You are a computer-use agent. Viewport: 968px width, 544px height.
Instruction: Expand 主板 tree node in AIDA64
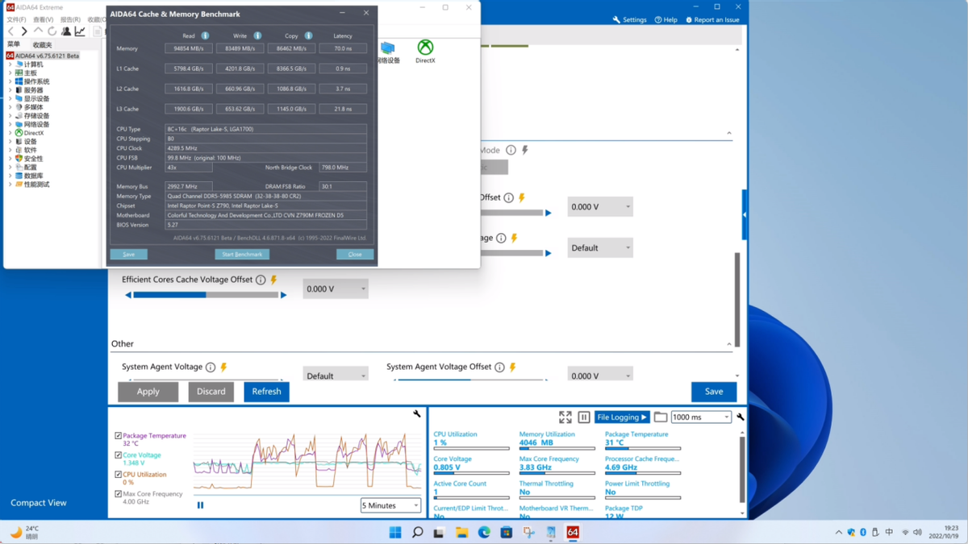(10, 73)
